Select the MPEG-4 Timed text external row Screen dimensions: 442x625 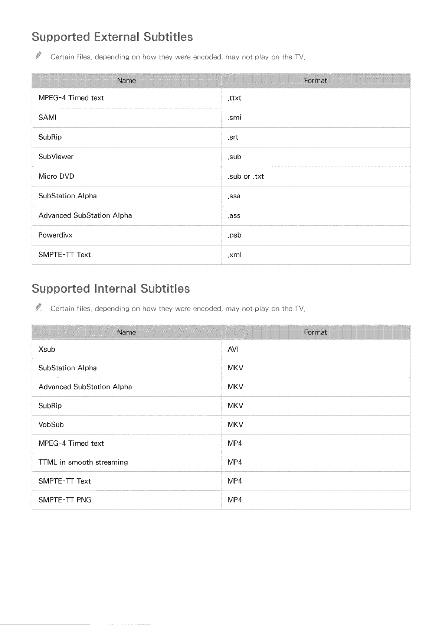coord(221,98)
